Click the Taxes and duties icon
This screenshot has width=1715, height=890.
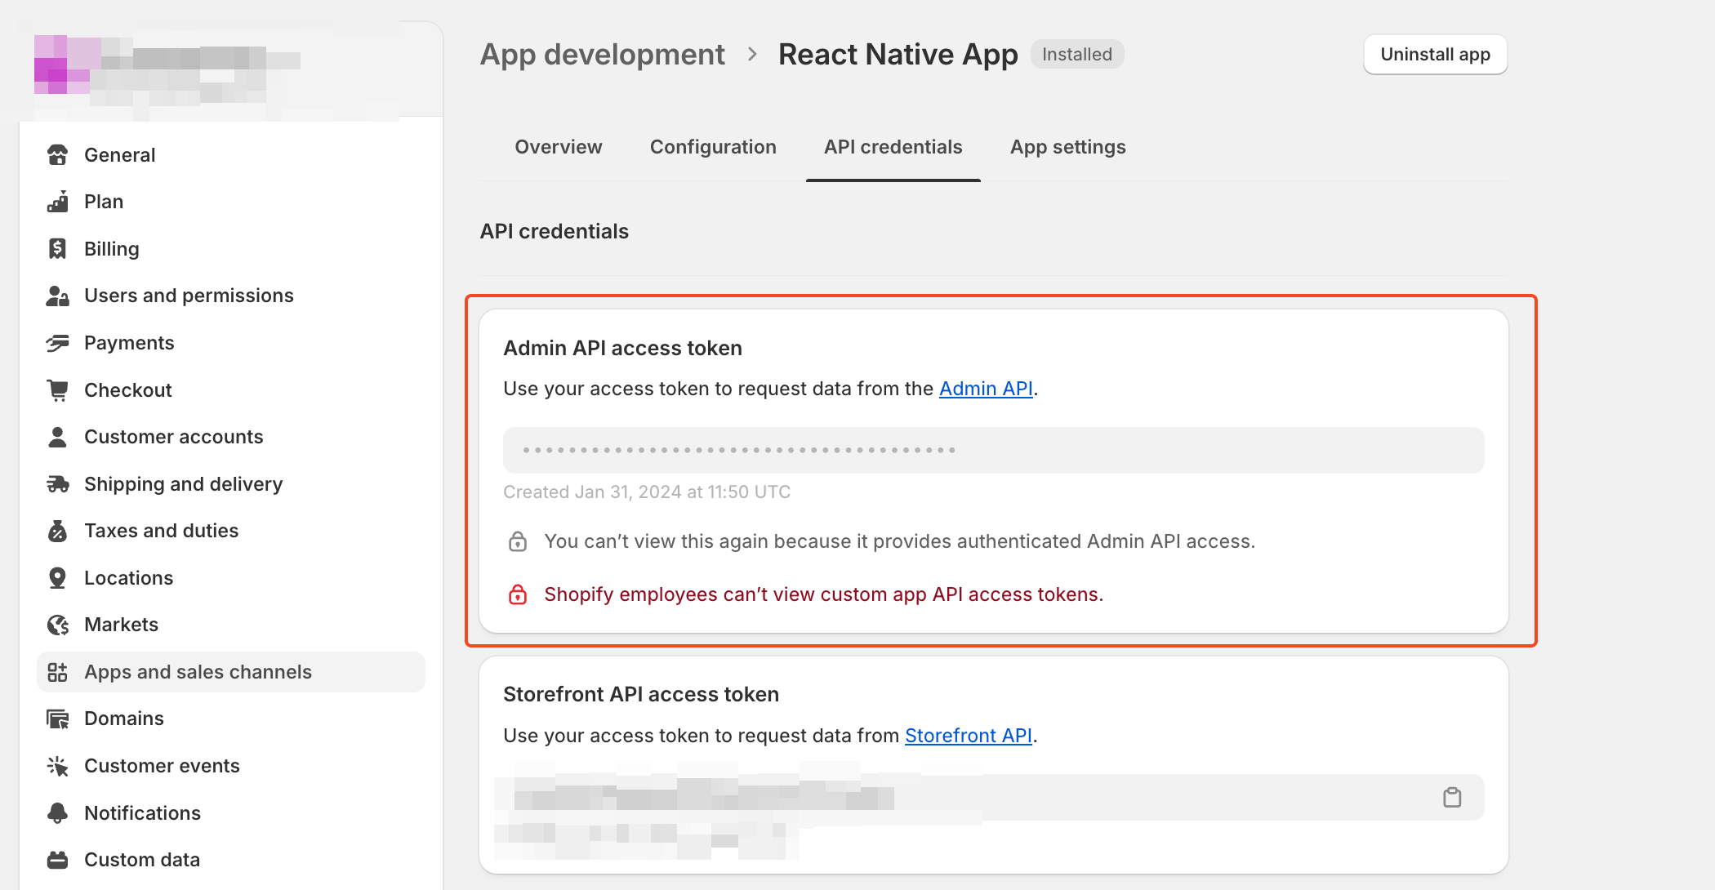point(57,530)
